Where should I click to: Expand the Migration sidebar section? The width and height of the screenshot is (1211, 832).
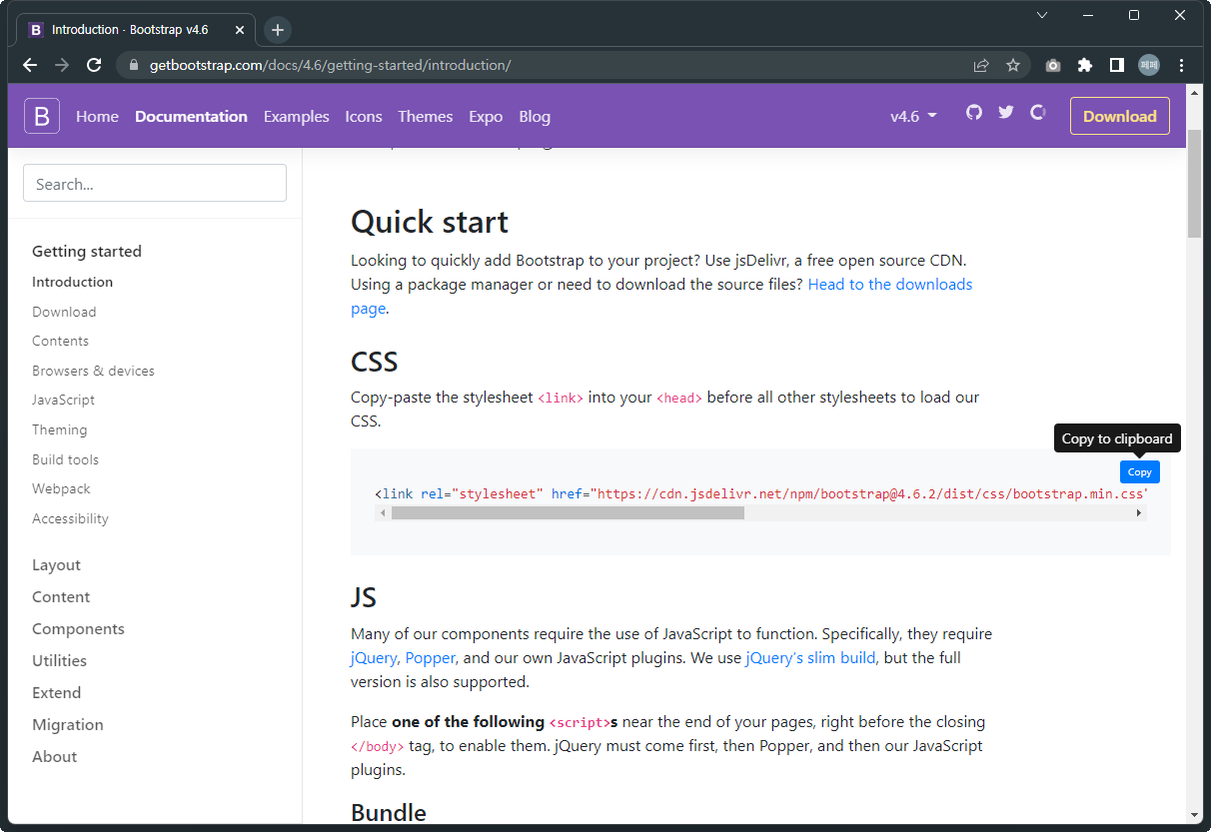[68, 724]
